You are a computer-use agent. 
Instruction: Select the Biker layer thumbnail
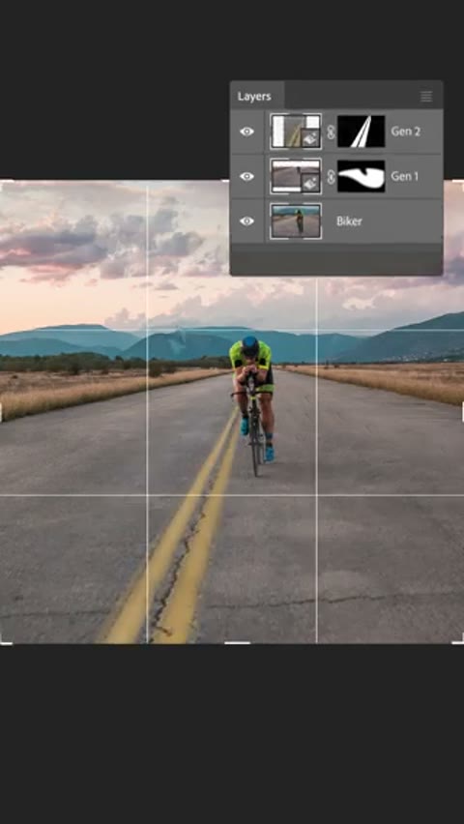pyautogui.click(x=296, y=221)
